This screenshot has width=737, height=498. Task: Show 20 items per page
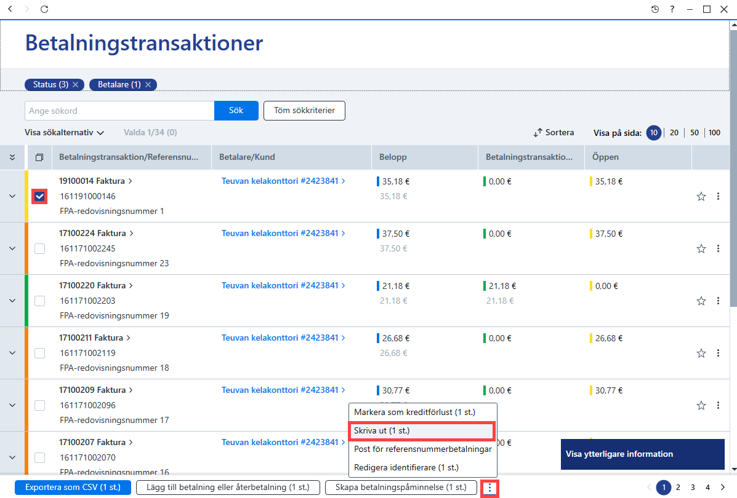[674, 133]
